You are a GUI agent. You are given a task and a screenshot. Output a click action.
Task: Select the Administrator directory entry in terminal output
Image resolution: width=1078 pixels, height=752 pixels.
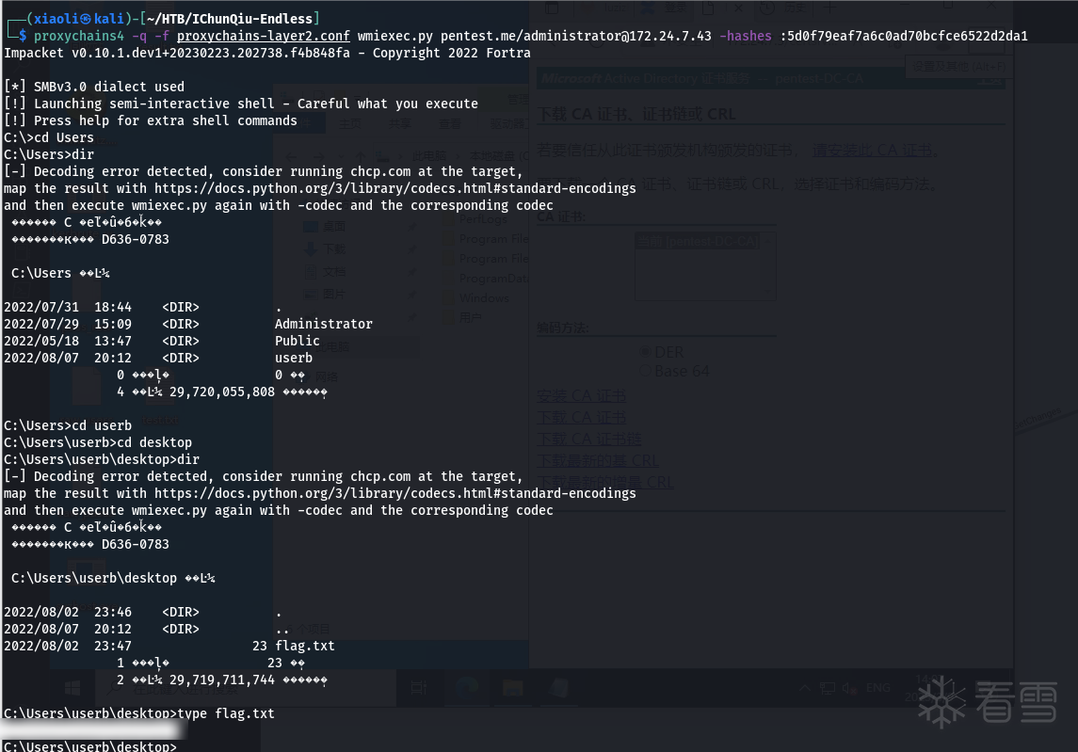[323, 324]
